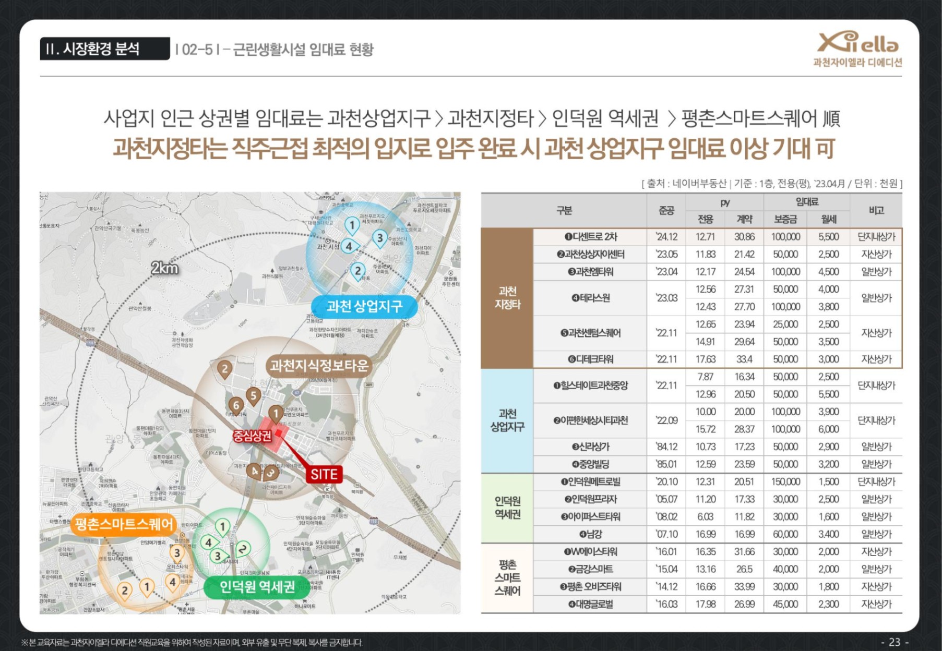Select brown marker 3 near SITE label
This screenshot has height=651, width=942.
[271, 473]
